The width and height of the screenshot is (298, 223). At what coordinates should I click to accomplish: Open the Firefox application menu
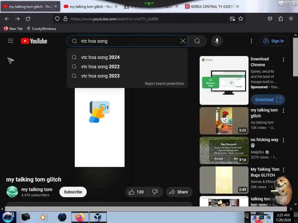(291, 19)
